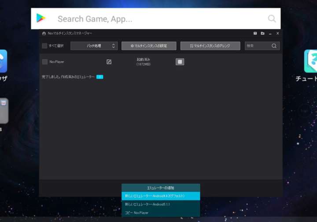
Task: Click the magnifier in instance search box
Action: click(x=274, y=46)
